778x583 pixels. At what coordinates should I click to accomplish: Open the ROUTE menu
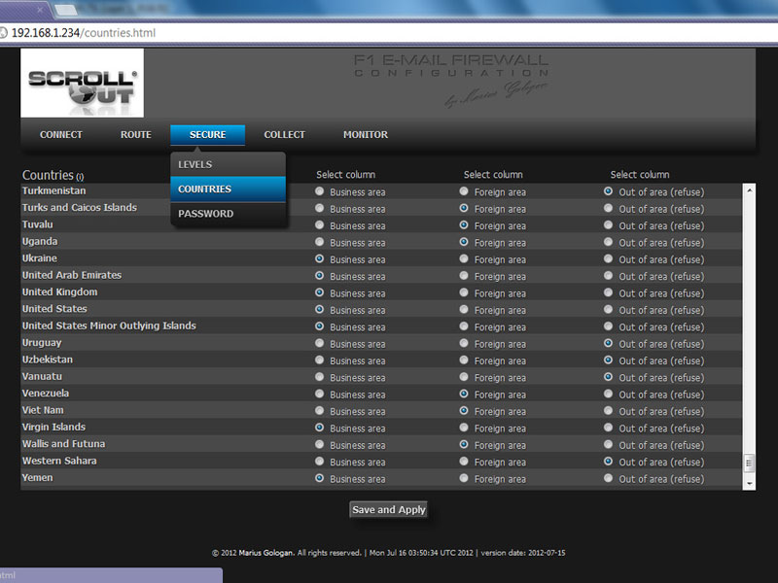tap(136, 135)
